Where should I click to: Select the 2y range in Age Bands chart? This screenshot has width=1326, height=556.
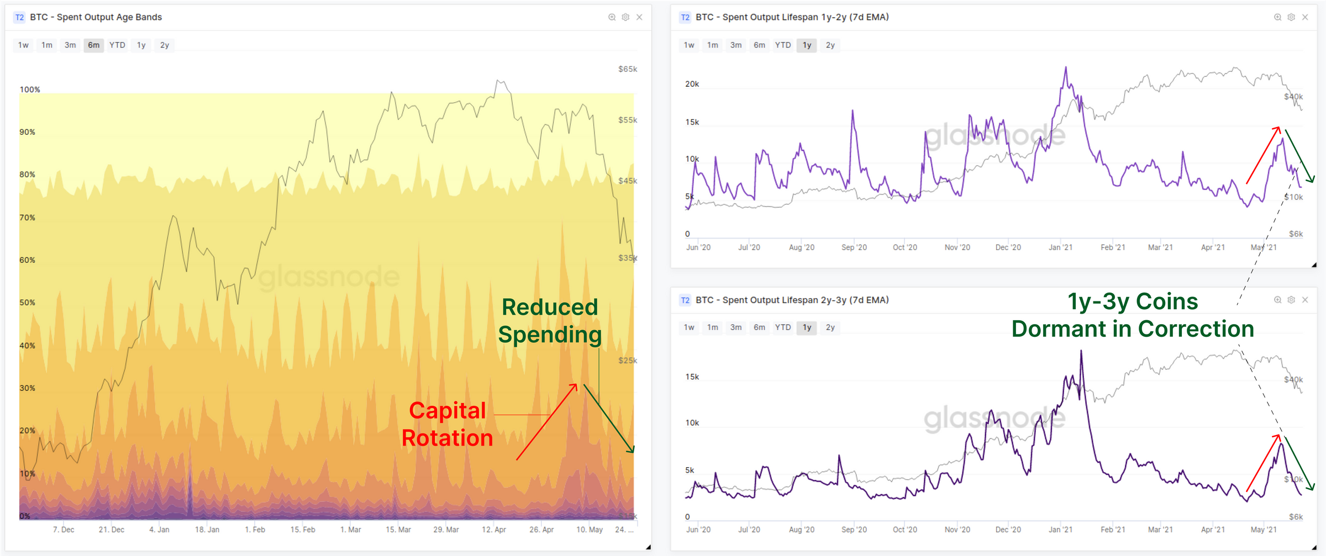165,45
